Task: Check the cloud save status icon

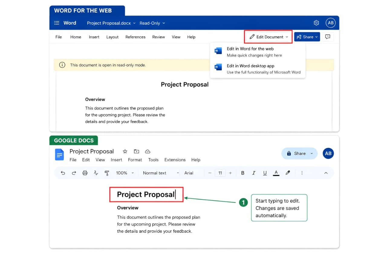Action: click(x=148, y=152)
